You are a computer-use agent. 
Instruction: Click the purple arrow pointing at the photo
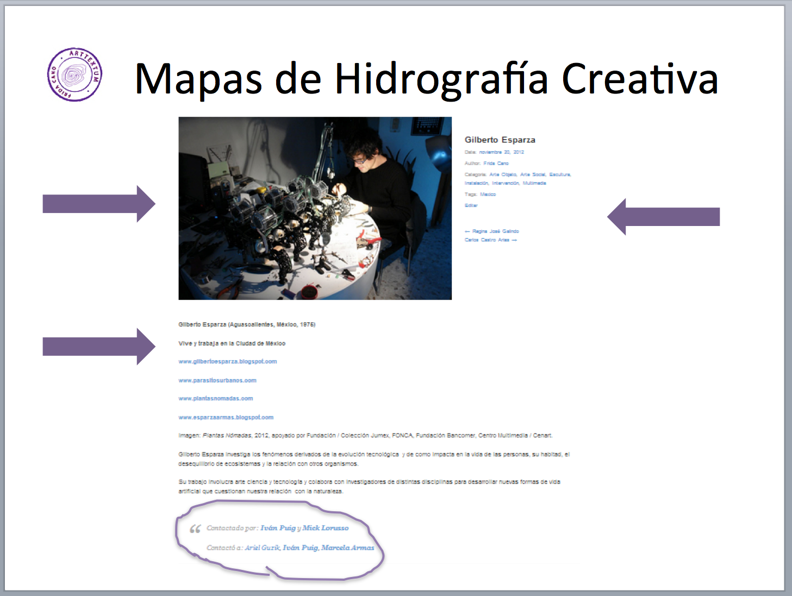click(99, 204)
